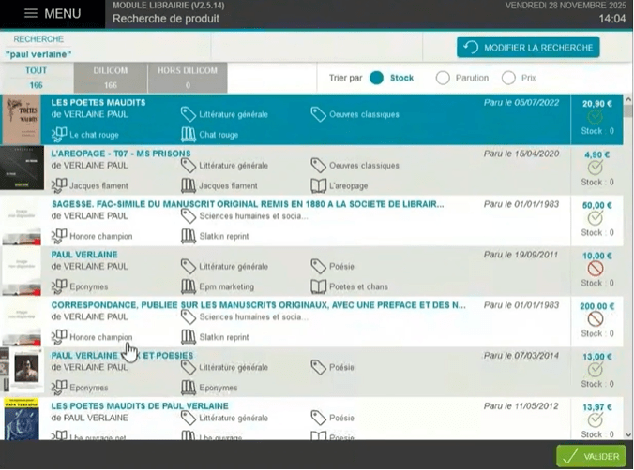Click red unavailable icon on 200,00 € book
634x470 pixels.
pos(595,319)
